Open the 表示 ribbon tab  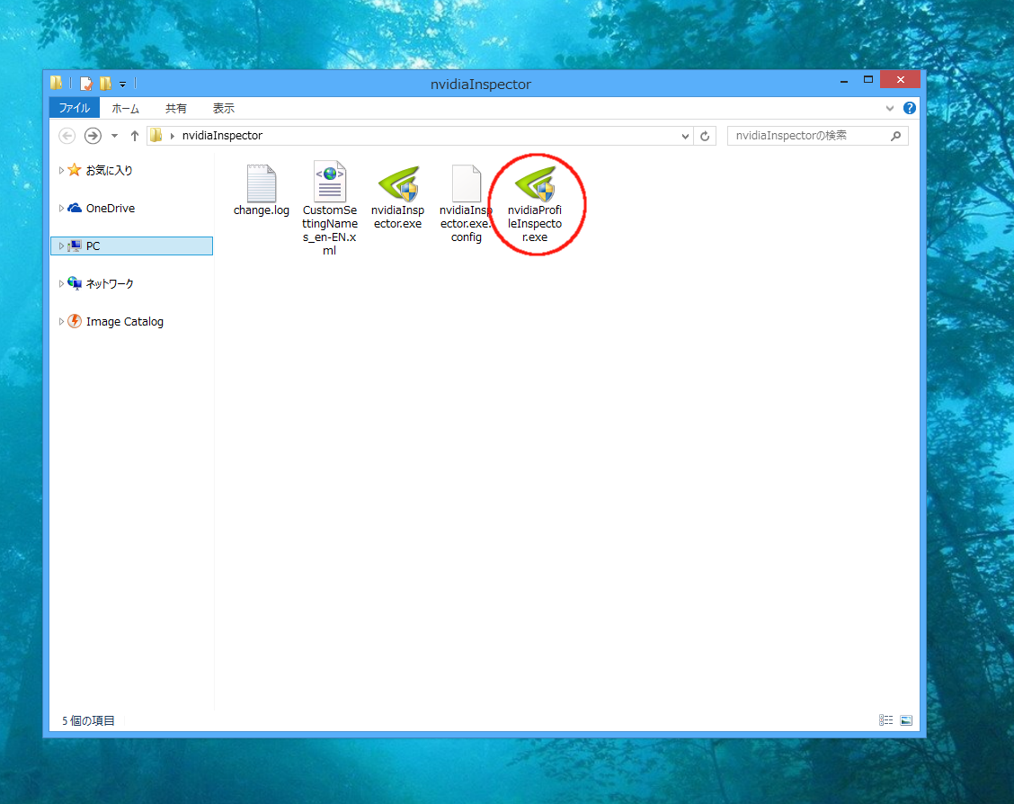(x=224, y=108)
